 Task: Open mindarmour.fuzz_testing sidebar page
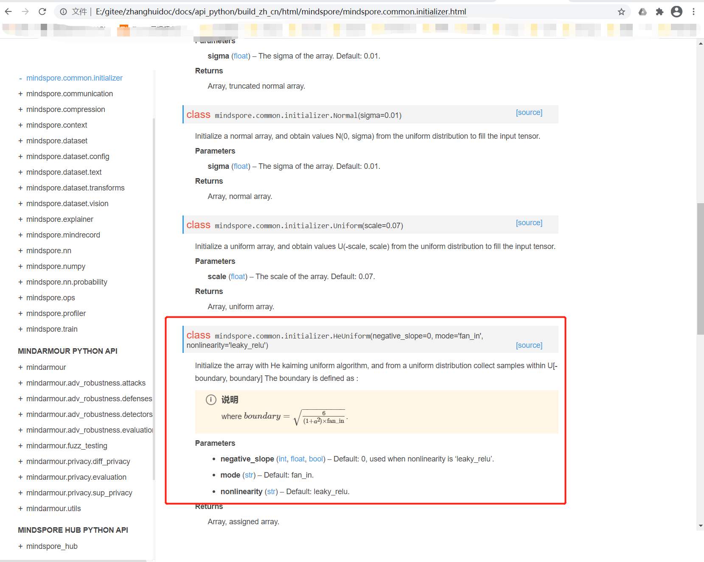pyautogui.click(x=67, y=446)
